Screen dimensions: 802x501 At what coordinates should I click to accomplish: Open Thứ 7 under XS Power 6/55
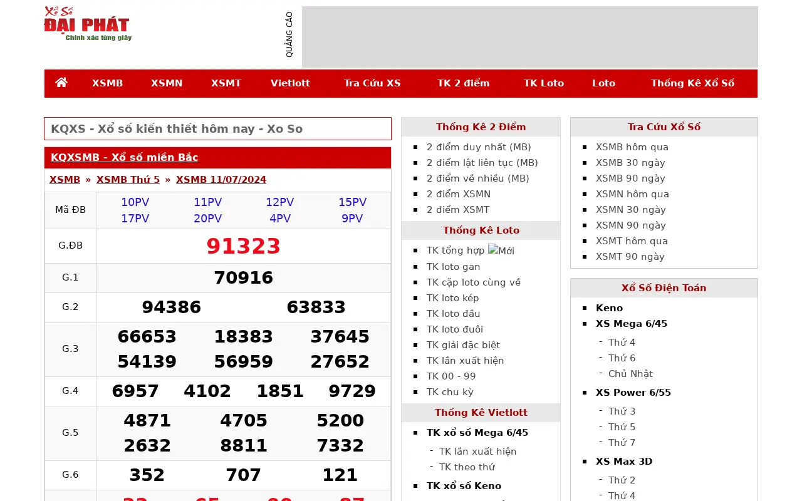pos(622,443)
